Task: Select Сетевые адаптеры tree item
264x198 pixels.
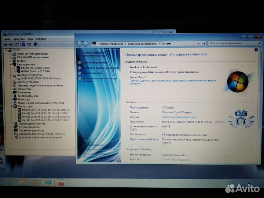Action: 29,127
